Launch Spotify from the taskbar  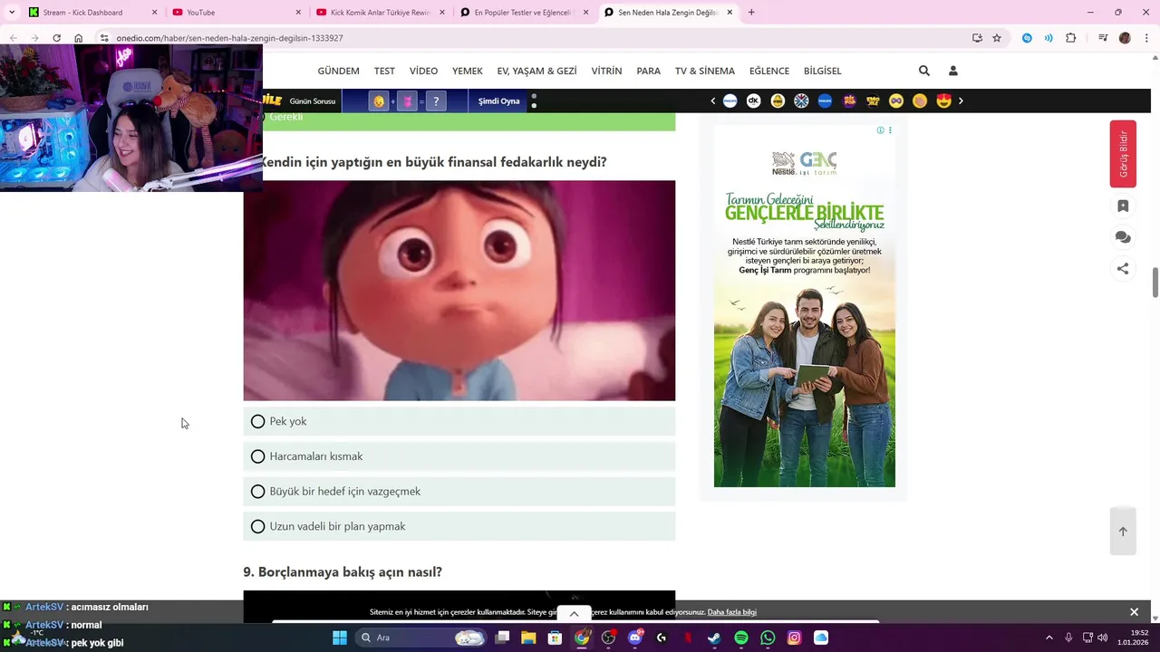click(x=741, y=638)
